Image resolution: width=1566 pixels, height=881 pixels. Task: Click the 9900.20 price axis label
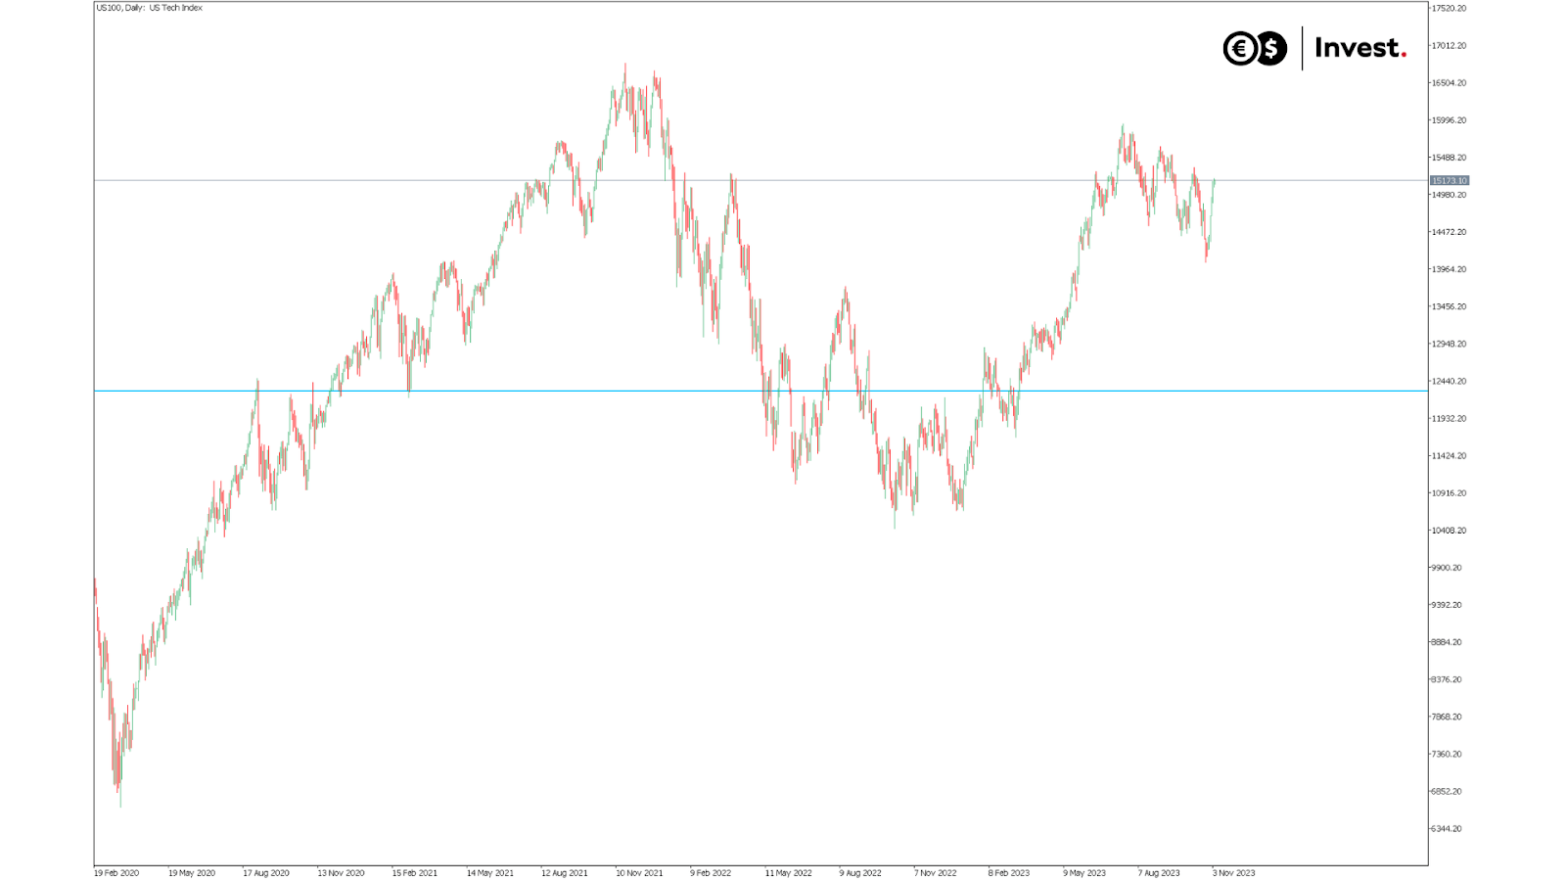(x=1449, y=568)
